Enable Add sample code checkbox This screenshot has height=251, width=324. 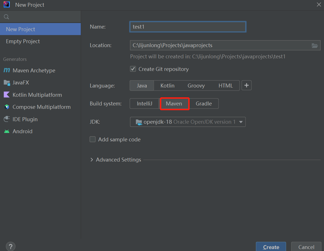(93, 139)
